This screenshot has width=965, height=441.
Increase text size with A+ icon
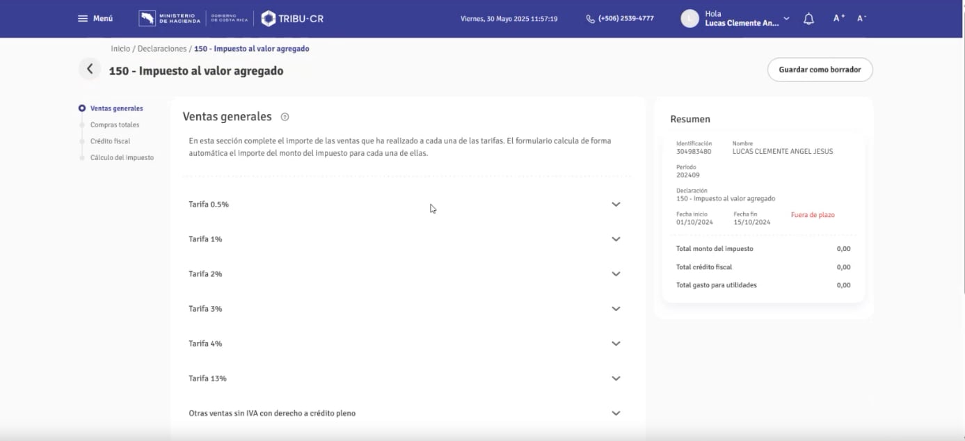pos(838,18)
